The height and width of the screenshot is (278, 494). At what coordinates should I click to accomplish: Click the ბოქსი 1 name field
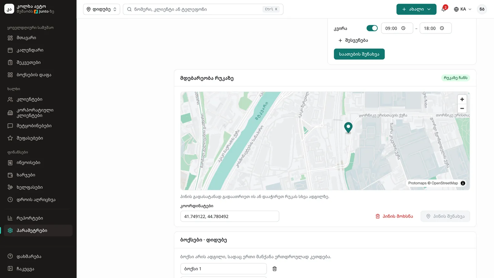224,269
